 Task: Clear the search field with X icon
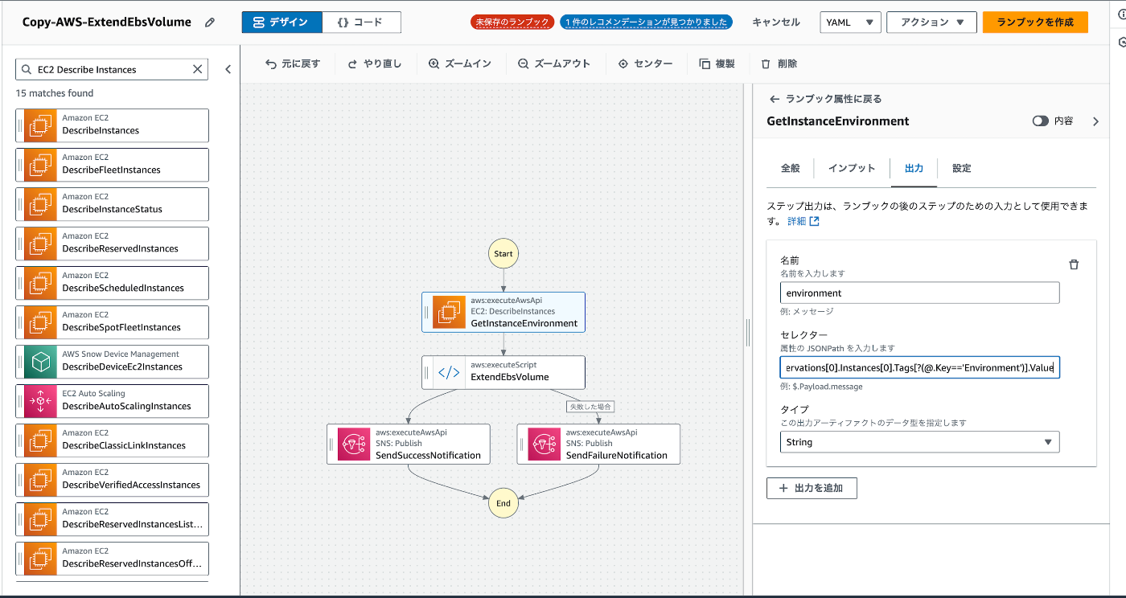pyautogui.click(x=198, y=69)
